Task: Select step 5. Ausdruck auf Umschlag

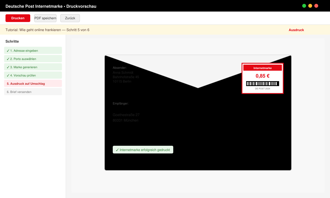Action: coord(33,84)
